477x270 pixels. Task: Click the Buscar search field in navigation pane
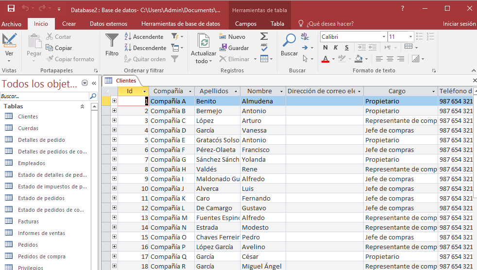[x=45, y=96]
